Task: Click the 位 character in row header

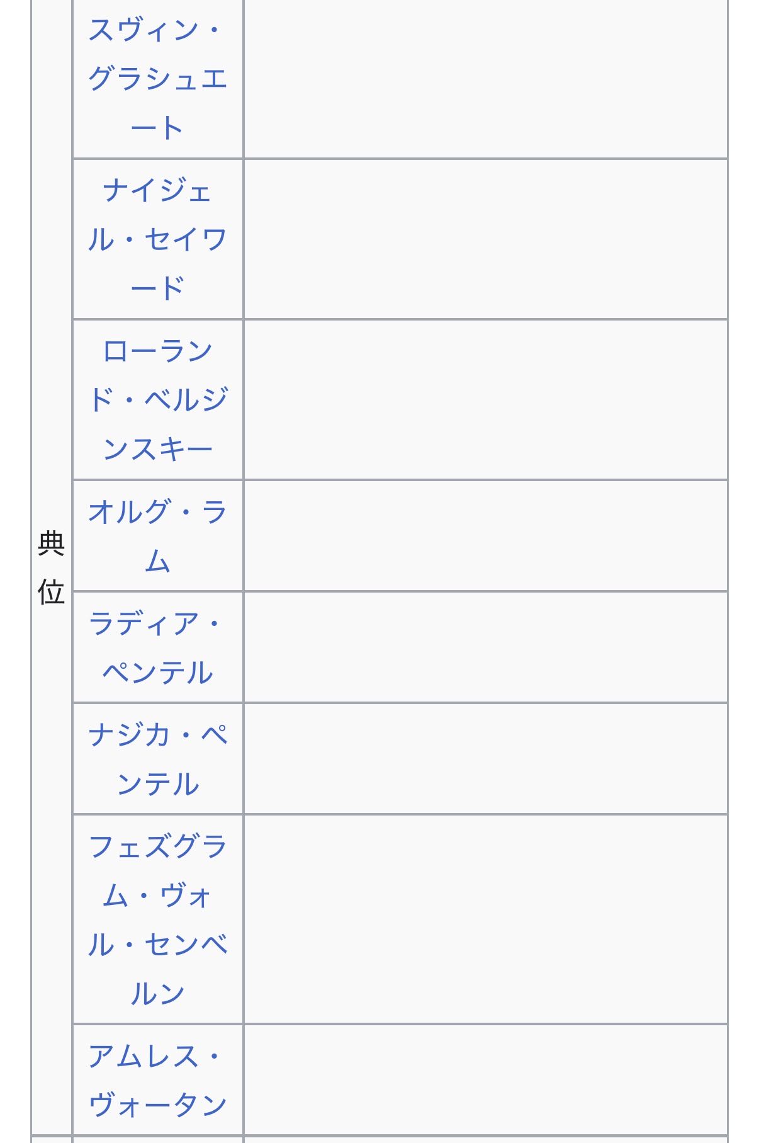Action: (52, 592)
